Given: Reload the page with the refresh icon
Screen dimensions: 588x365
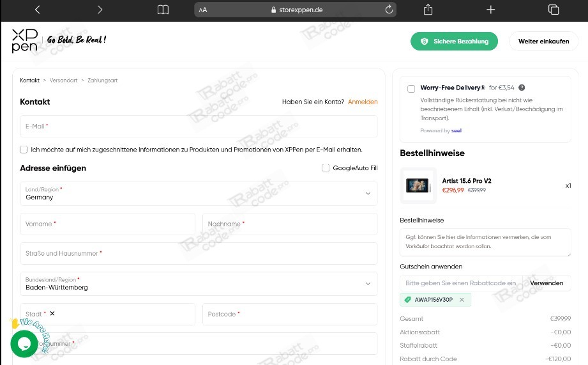Looking at the screenshot, I should pos(389,10).
